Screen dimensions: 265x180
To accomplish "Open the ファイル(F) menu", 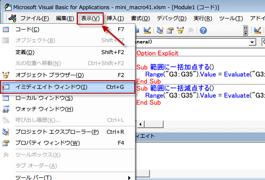I will pyautogui.click(x=35, y=18).
